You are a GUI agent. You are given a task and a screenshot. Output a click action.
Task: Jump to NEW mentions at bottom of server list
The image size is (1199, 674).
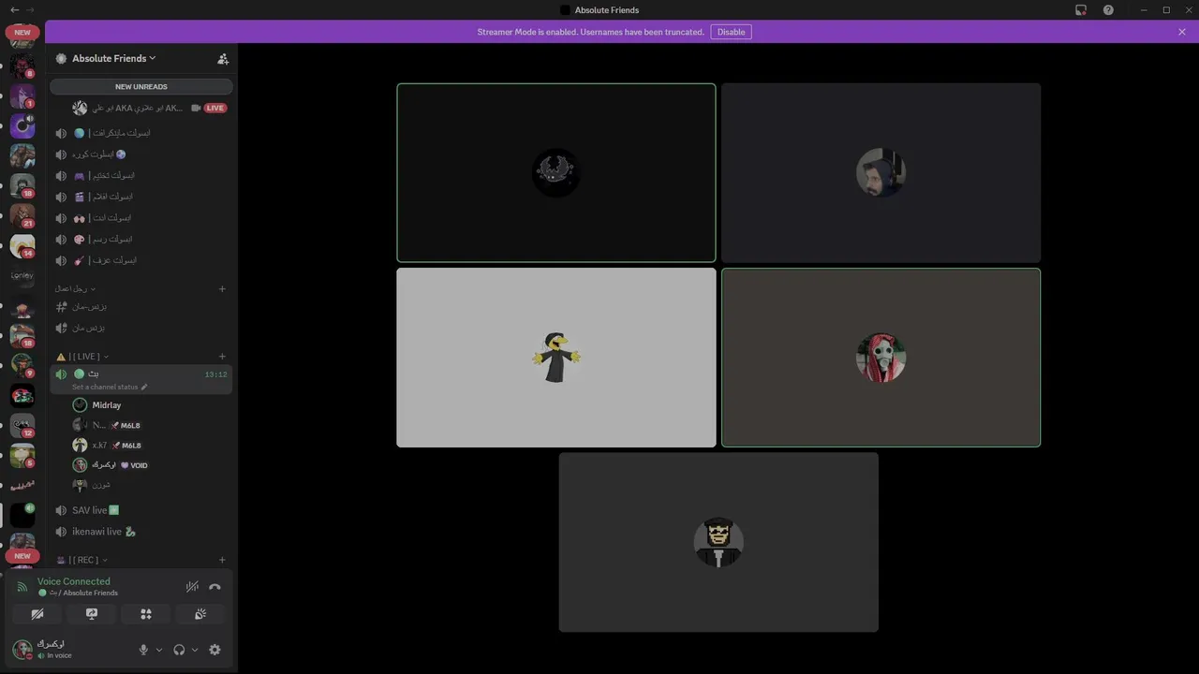click(x=22, y=556)
